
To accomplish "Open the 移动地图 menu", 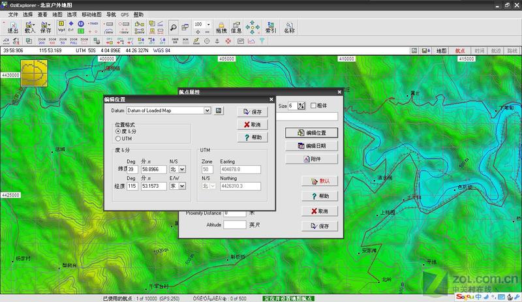I will [91, 14].
